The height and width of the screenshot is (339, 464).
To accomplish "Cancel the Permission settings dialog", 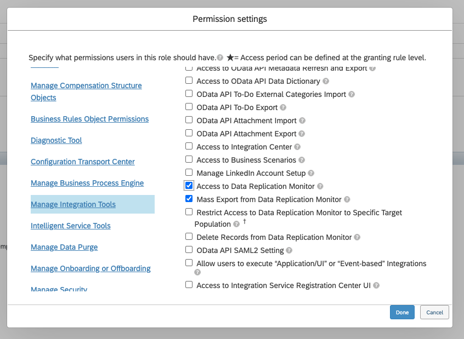I will click(434, 312).
